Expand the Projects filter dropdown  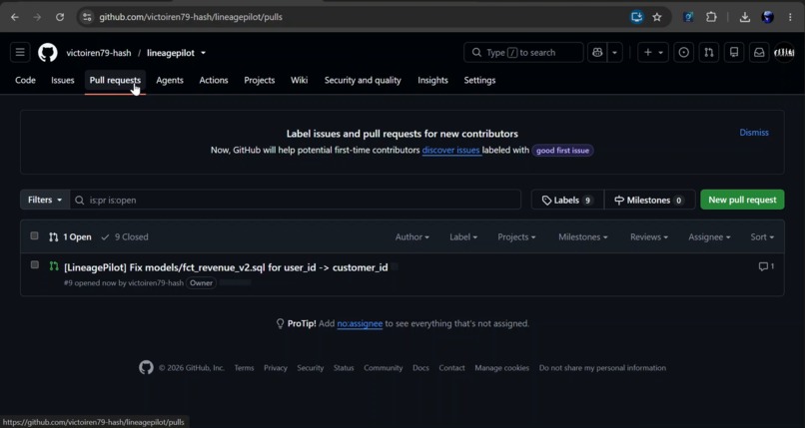[x=516, y=236]
